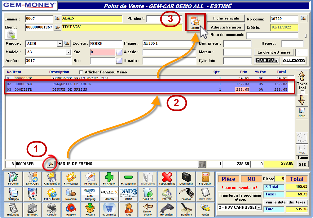Open Aide help
This screenshot has width=313, height=218.
point(129,210)
